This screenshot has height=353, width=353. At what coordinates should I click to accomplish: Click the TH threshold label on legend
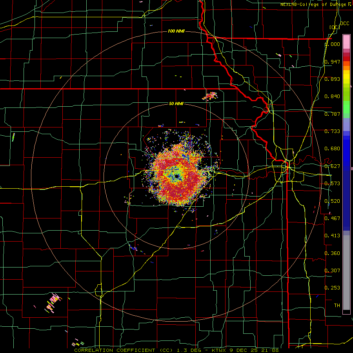tap(337, 305)
